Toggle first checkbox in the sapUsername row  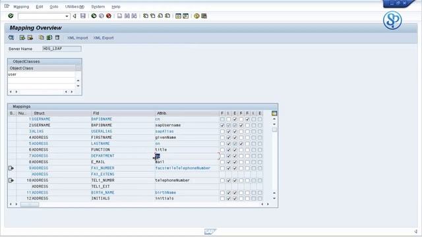222,125
